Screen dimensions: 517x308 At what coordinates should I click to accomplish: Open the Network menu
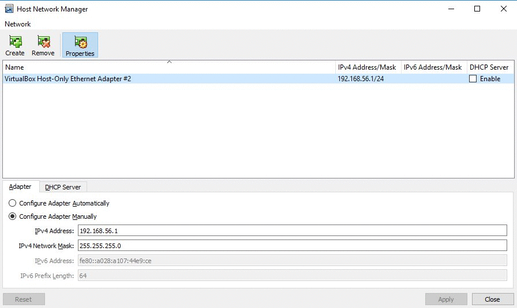tap(17, 24)
